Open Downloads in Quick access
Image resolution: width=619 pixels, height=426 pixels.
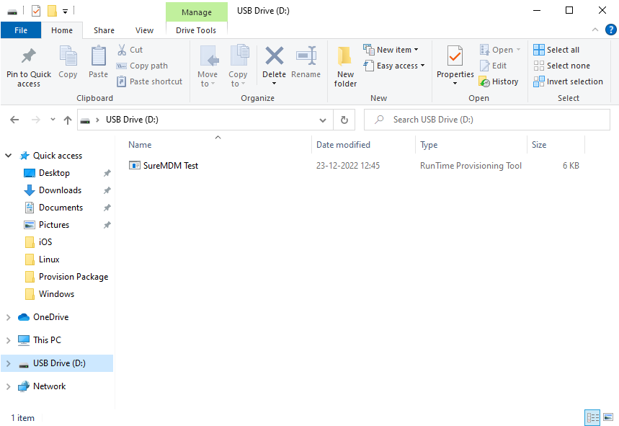coord(60,190)
